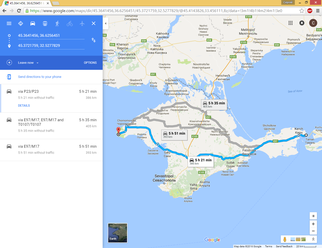Click Send directions to your phone
Viewport: 322px width, 248px height.
pyautogui.click(x=40, y=77)
